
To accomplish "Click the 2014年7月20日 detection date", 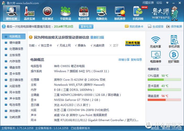I will 63,26.
